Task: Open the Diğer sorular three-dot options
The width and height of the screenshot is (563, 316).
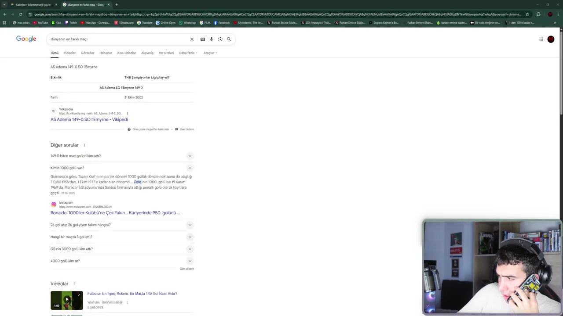Action: [x=84, y=145]
